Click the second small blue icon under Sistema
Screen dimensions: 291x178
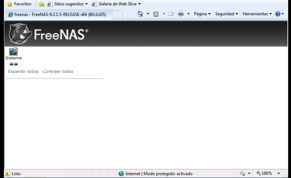16,64
